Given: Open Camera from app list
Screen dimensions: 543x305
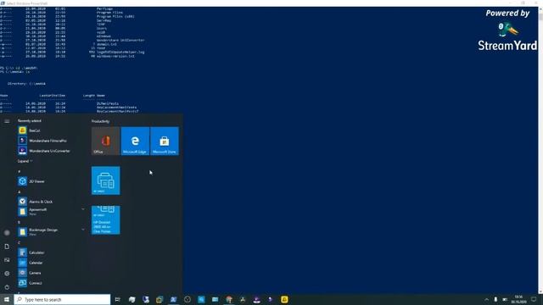Looking at the screenshot, I should click(50, 273).
